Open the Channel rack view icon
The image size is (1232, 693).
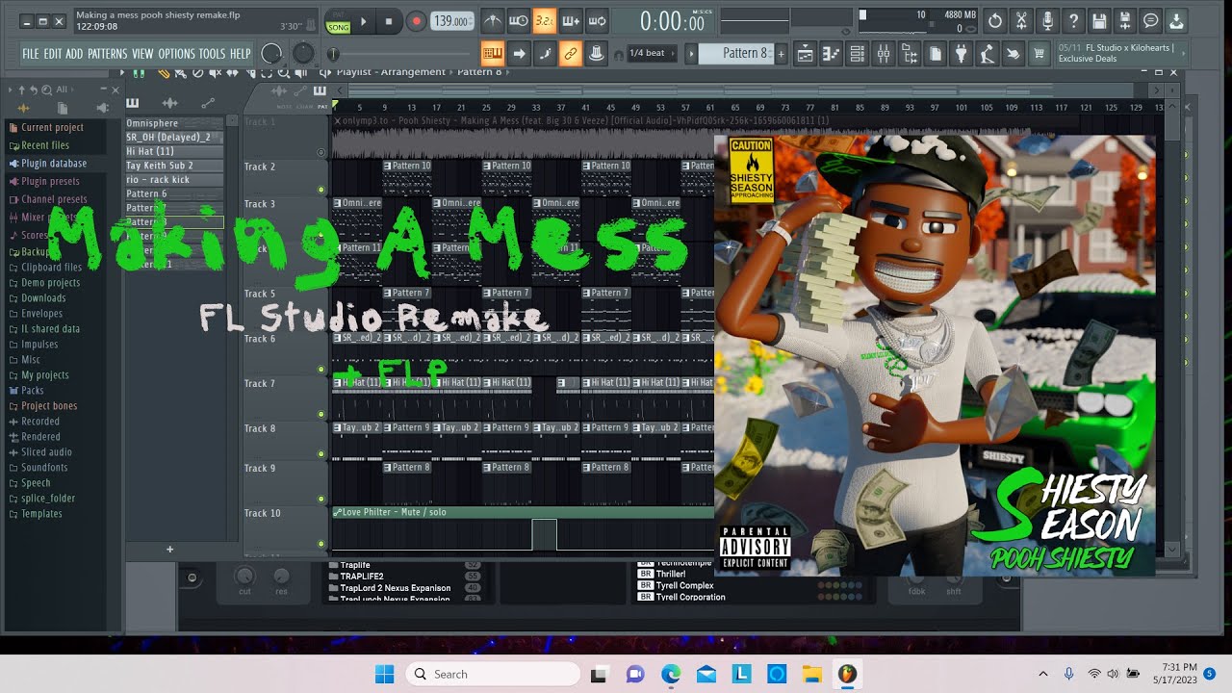[x=856, y=54]
